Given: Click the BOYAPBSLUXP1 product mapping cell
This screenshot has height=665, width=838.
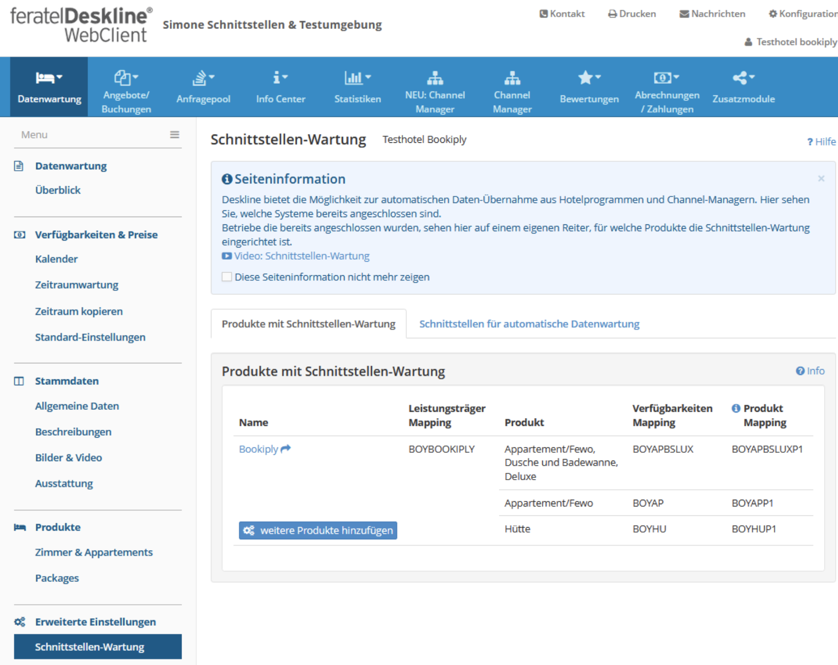Looking at the screenshot, I should [767, 449].
